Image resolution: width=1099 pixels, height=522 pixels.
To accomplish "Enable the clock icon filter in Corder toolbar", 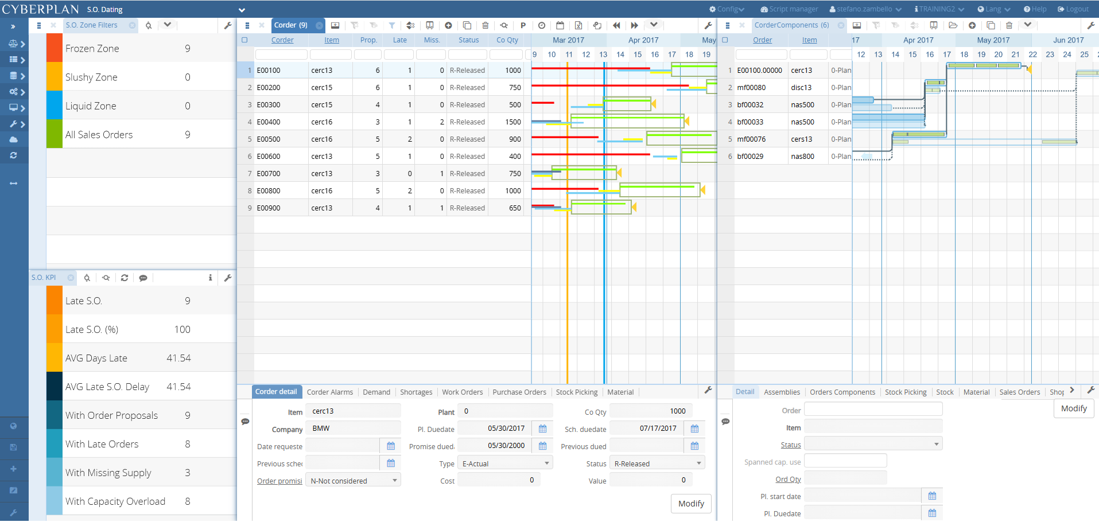I will (x=541, y=25).
